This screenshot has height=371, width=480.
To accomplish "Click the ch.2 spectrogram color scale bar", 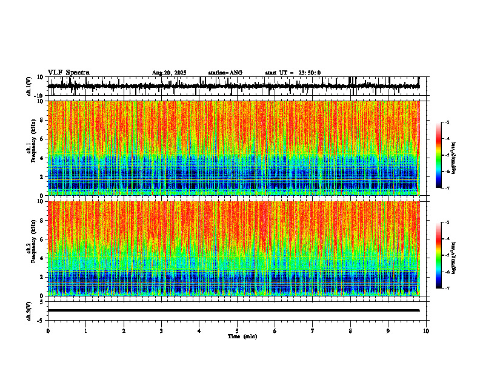I will coord(439,255).
